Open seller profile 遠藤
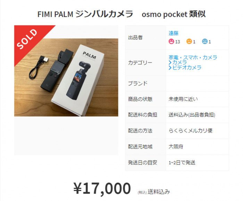The width and height of the screenshot is (243, 201). [174, 33]
